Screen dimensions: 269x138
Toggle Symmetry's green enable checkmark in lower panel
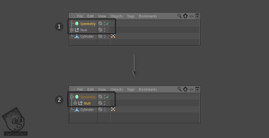(108, 97)
